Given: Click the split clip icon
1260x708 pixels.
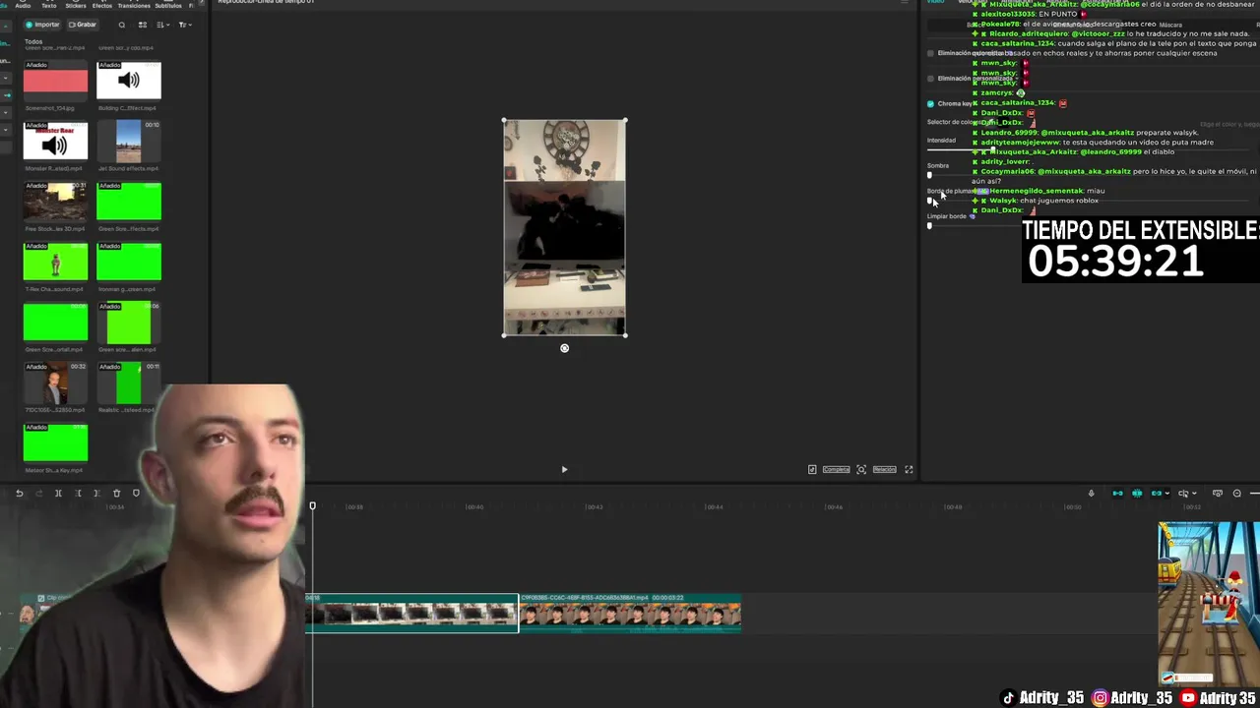Looking at the screenshot, I should tap(58, 494).
